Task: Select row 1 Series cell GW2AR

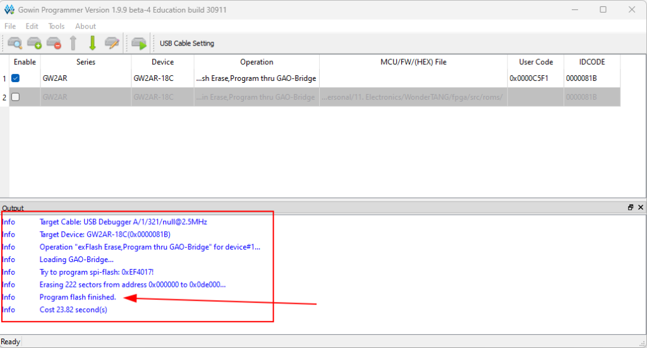Action: 86,78
